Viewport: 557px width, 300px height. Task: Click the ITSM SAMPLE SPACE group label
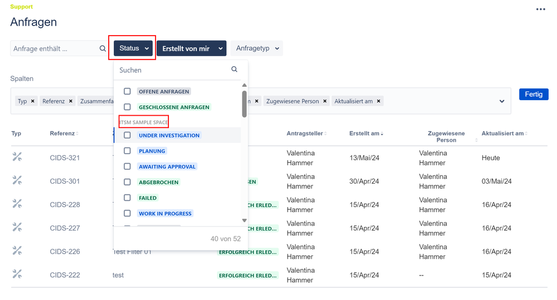point(143,122)
